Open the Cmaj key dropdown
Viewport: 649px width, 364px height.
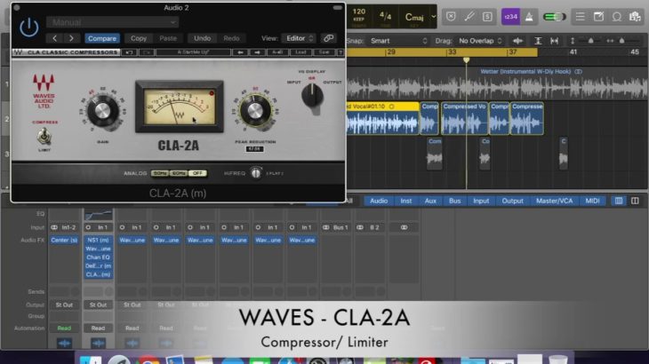(420, 17)
